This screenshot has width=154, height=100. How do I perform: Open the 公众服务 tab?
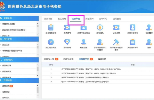[x=117, y=19]
